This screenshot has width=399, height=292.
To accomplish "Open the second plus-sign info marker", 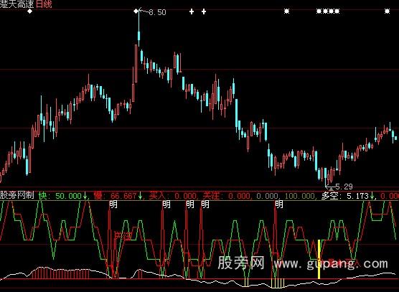I will click(204, 11).
